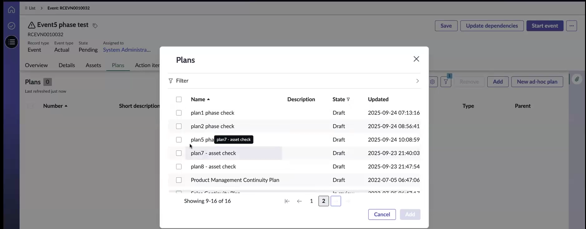Check the Product Management Continuity Plan box
586x229 pixels.
tap(179, 180)
